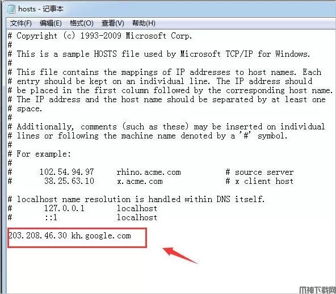Click the '# source server' comment

click(259, 173)
